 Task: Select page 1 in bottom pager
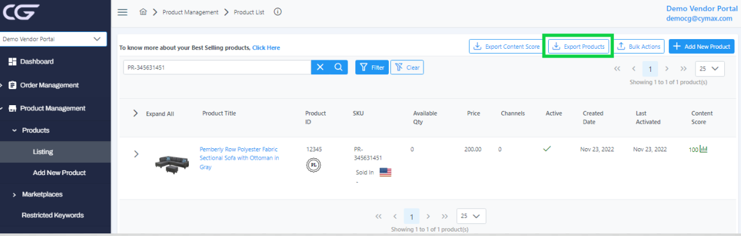pyautogui.click(x=411, y=217)
